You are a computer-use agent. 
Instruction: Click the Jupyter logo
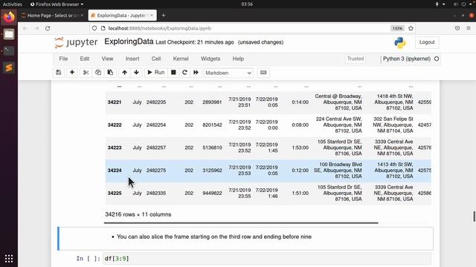pos(76,42)
